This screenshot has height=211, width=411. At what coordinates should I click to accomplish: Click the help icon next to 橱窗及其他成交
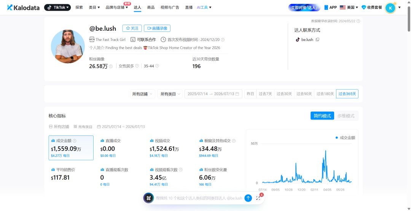(x=234, y=141)
